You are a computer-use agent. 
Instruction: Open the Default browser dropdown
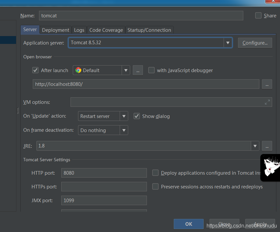101,70
